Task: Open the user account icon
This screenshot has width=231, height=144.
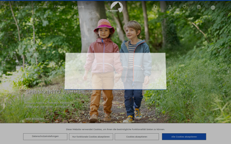Action: click(x=170, y=7)
